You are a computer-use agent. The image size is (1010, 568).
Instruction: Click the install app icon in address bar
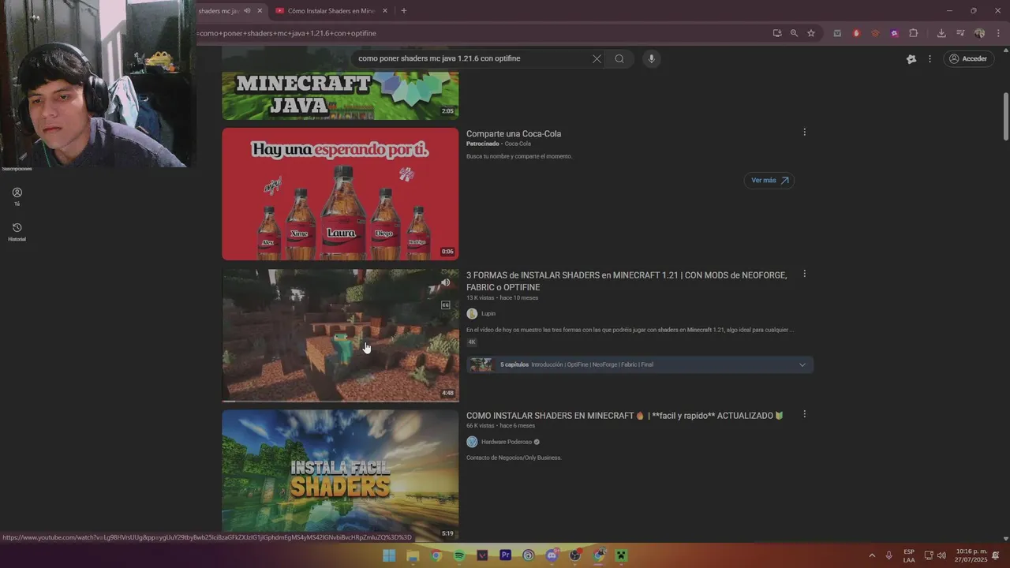pos(777,33)
